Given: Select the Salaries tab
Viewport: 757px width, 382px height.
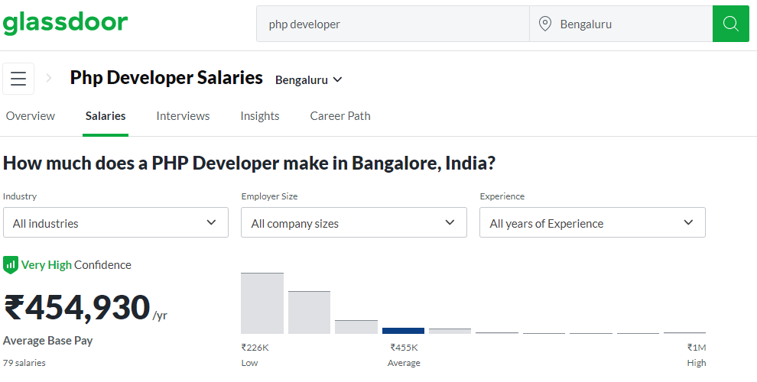Looking at the screenshot, I should [106, 116].
